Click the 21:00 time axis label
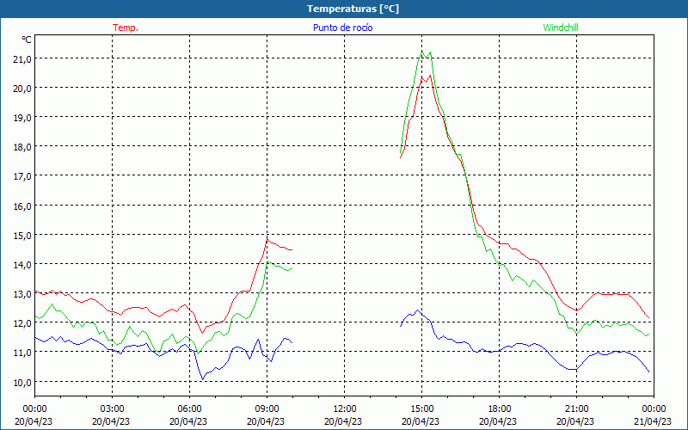 coord(576,409)
